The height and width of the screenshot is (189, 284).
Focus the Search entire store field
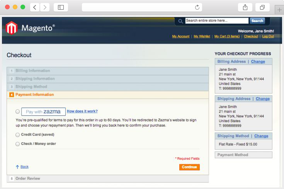217,20
